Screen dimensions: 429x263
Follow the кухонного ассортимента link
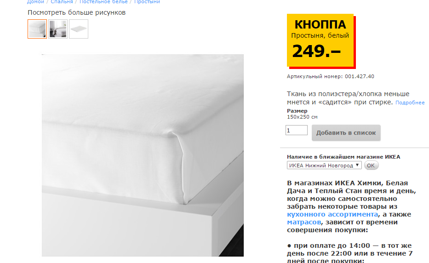(x=332, y=214)
